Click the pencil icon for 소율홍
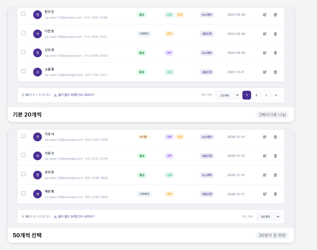Image resolution: width=317 pixels, height=250 pixels. 264,72
